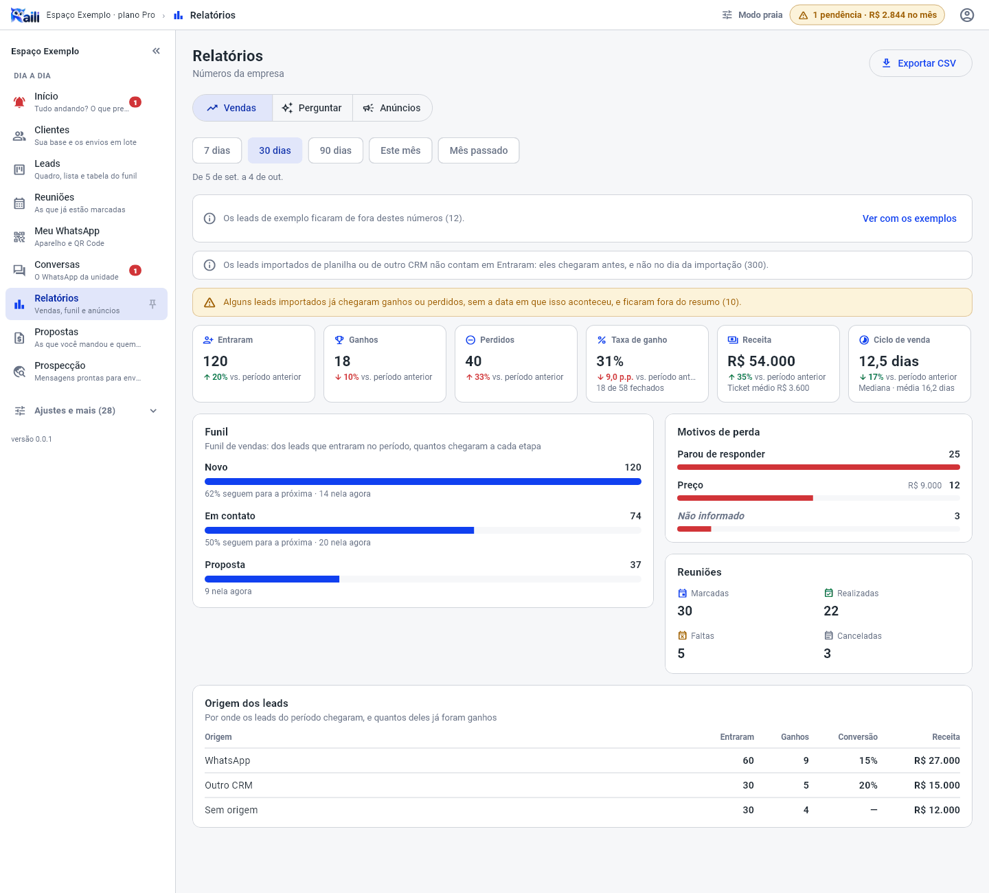Select the Este mês period
989x893 pixels.
pos(400,150)
